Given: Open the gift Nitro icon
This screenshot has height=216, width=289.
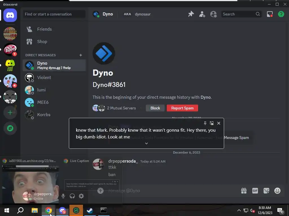Looking at the screenshot, I should (x=244, y=191).
